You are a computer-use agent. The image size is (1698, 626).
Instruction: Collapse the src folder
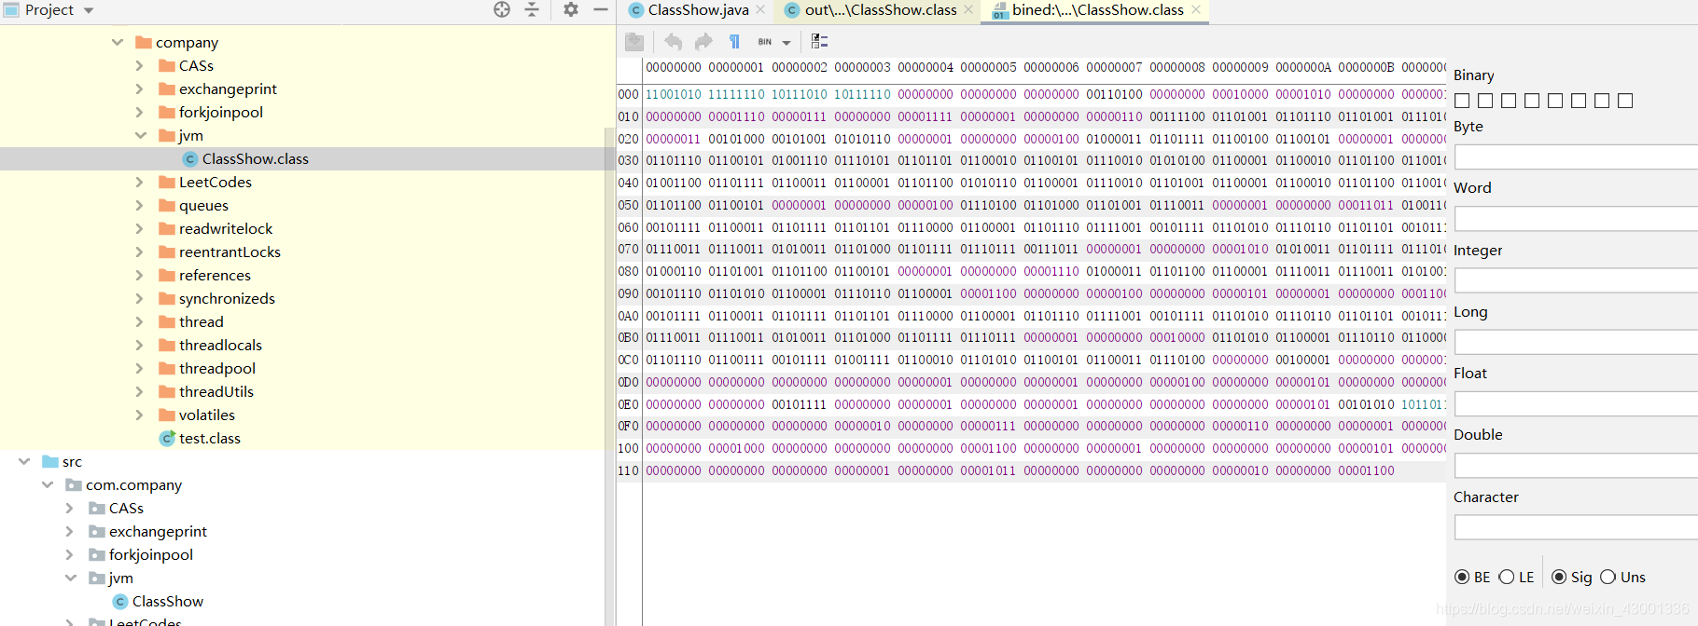click(24, 461)
